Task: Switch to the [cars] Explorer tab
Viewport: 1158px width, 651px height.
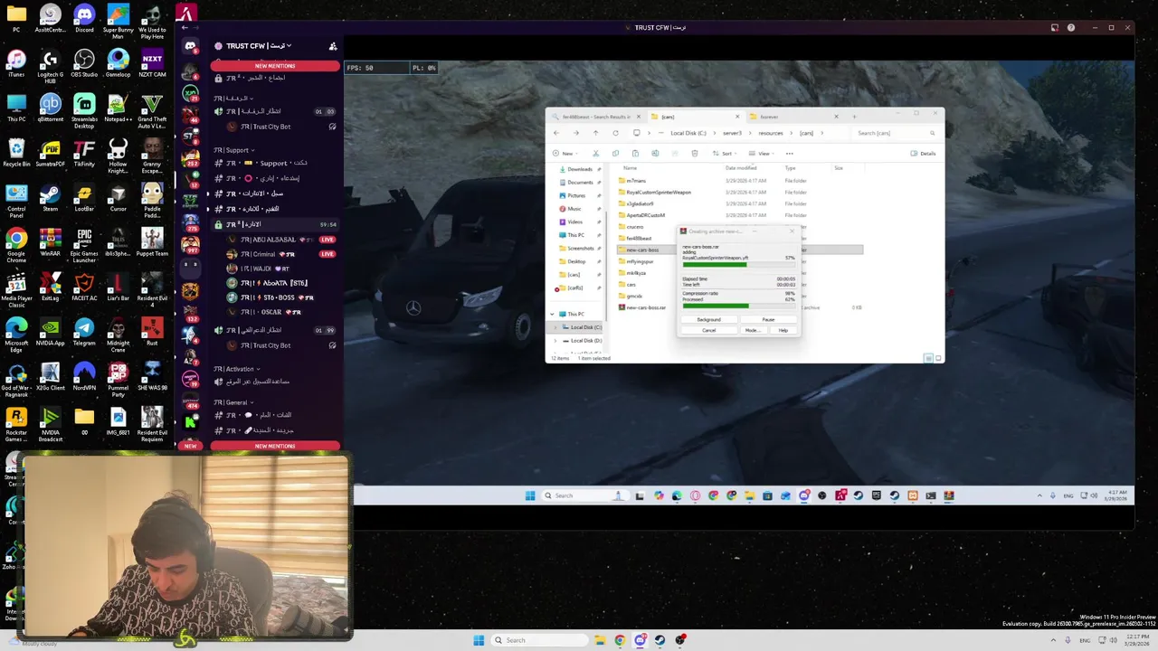Action: point(694,117)
